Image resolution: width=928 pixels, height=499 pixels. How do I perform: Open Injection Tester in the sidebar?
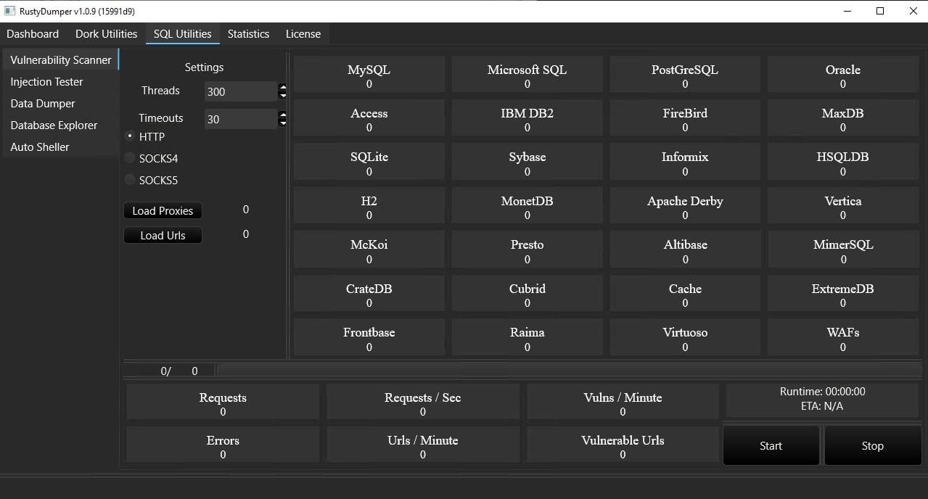(61, 81)
